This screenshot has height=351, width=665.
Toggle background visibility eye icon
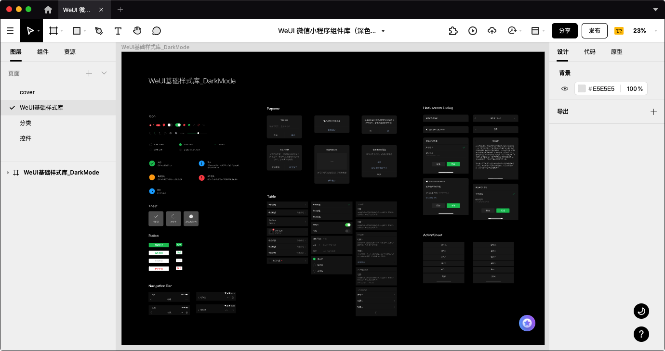click(x=565, y=88)
